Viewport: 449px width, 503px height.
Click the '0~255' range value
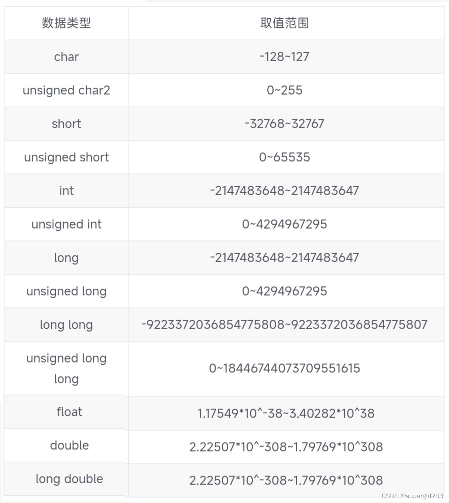click(x=284, y=90)
